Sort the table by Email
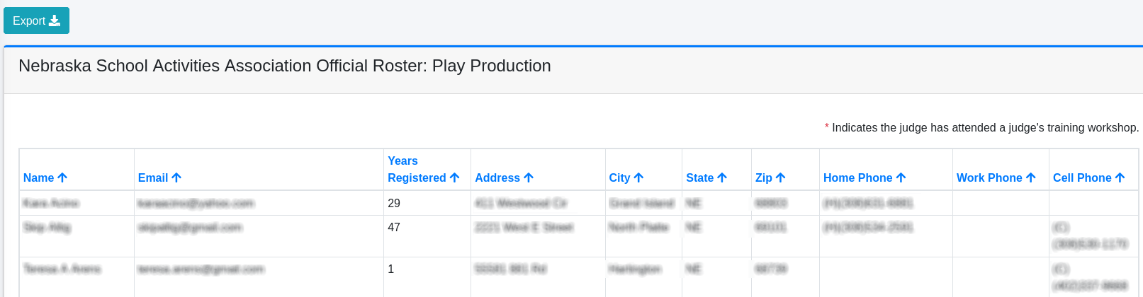 point(152,178)
